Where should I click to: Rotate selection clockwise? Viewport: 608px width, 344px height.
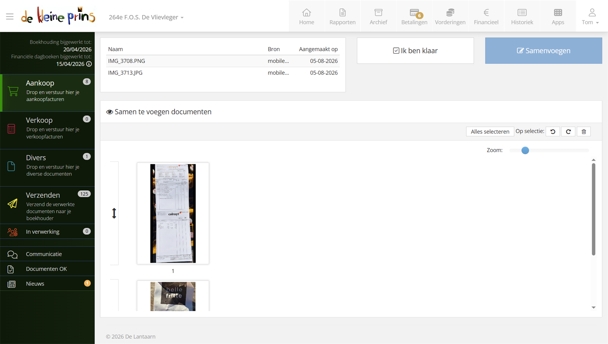click(x=568, y=132)
